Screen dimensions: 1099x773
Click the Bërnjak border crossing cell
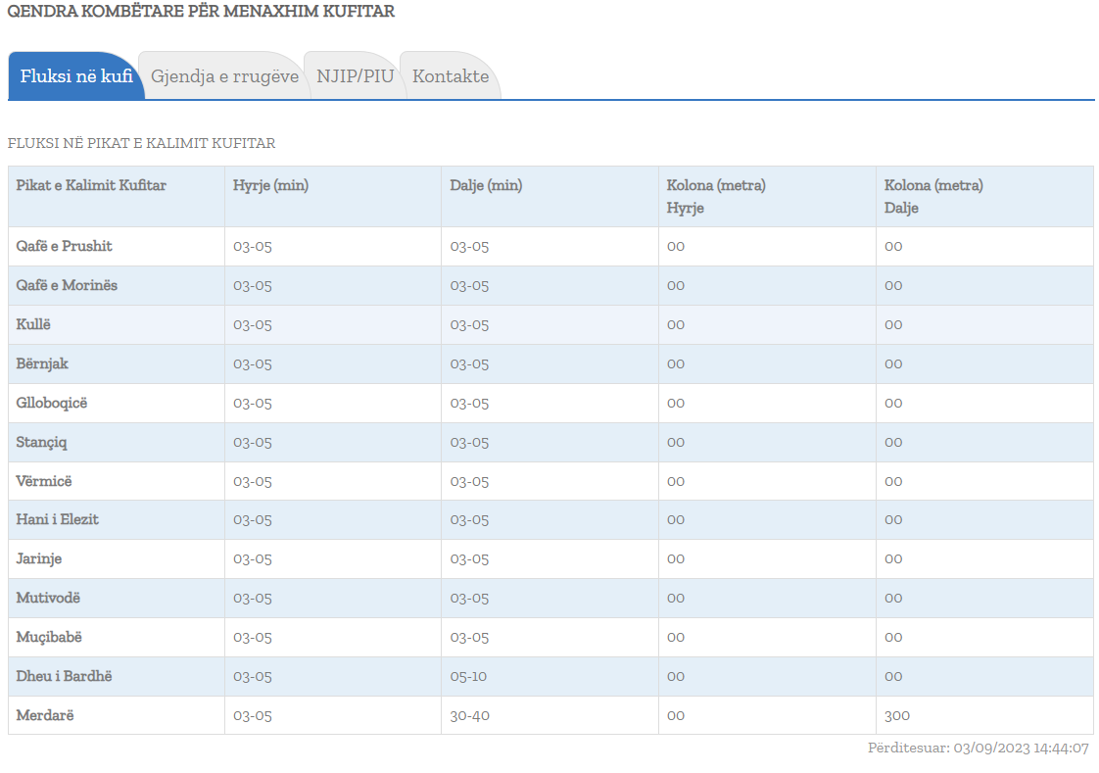42,363
